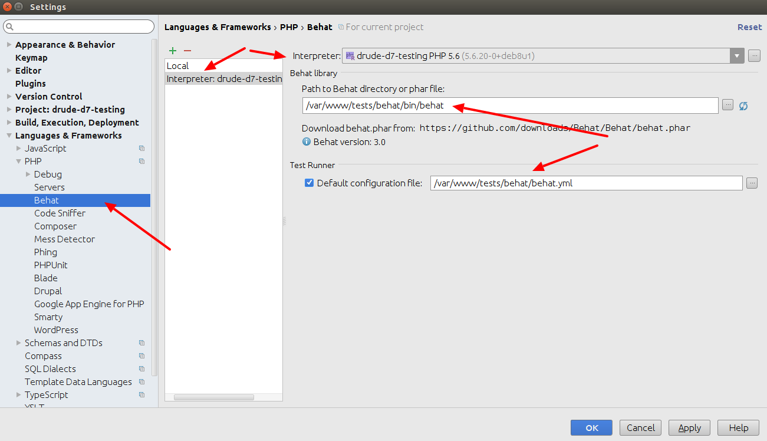Click project-level icon next to SQL Dialects
The height and width of the screenshot is (441, 767).
pyautogui.click(x=141, y=369)
